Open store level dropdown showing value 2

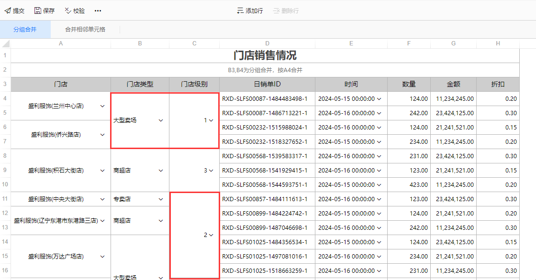point(211,235)
